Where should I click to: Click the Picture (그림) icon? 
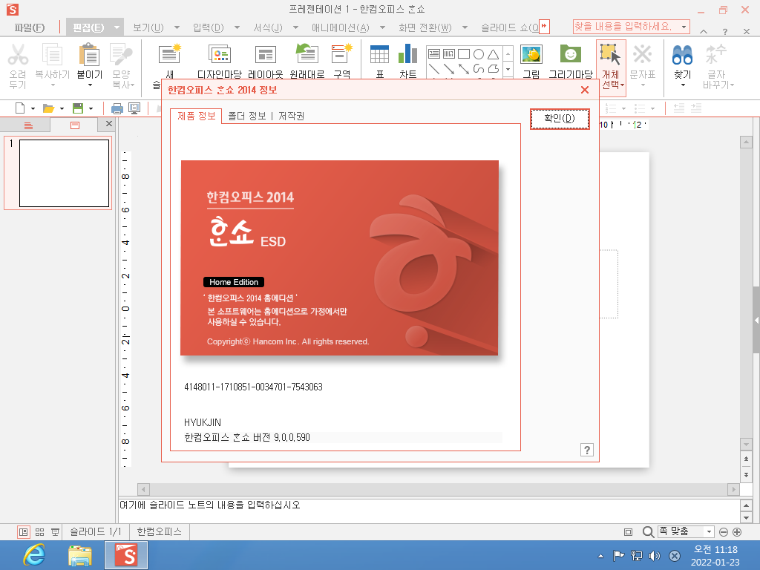(x=531, y=54)
